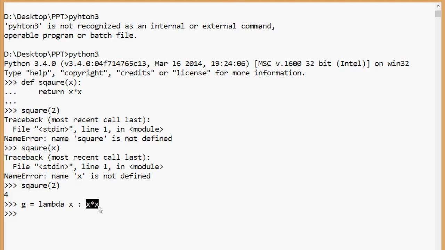Viewport: 445px width, 250px height.
Task: Click the NameError 'x' is not defined line
Action: click(x=77, y=176)
